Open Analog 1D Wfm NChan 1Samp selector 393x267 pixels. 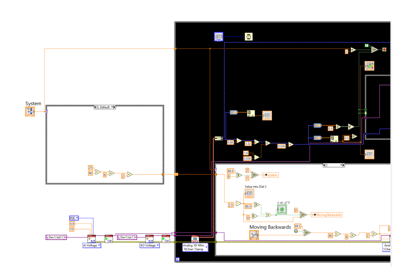[195, 247]
